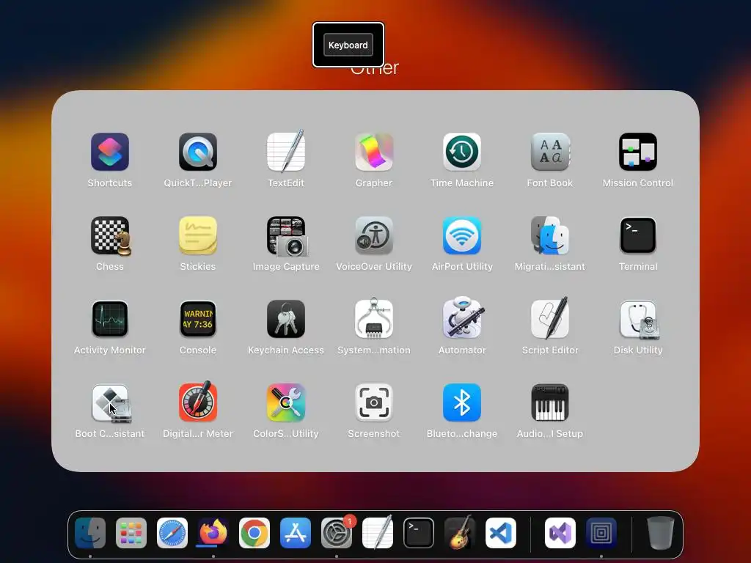Launch the Chess app
This screenshot has width=751, height=563.
[x=110, y=235]
